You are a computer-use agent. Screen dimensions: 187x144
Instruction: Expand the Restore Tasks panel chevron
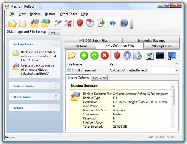56,86
